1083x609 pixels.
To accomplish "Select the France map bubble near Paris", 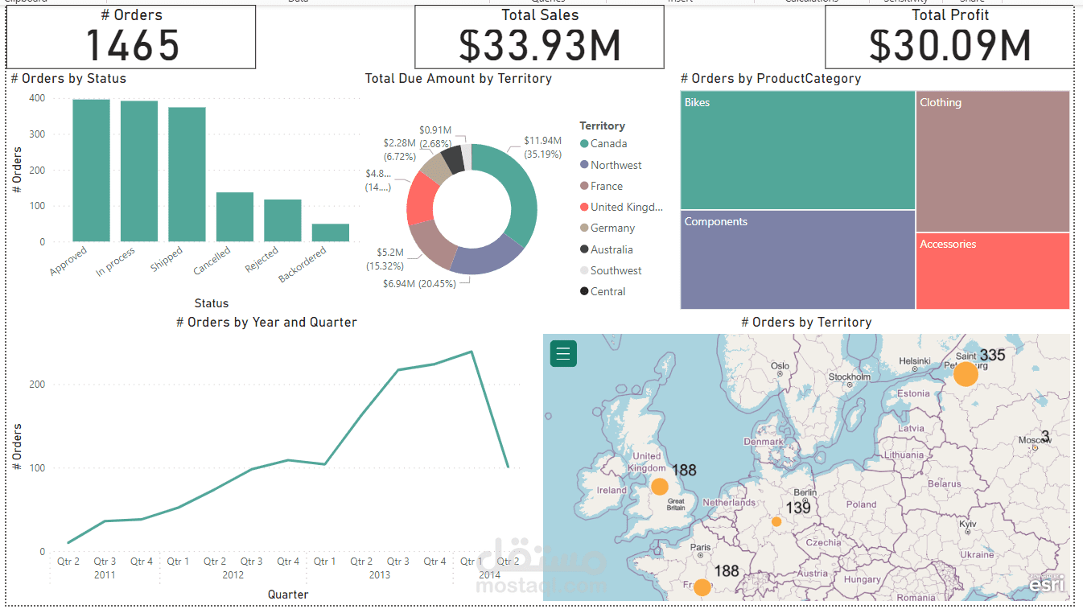I will (702, 587).
